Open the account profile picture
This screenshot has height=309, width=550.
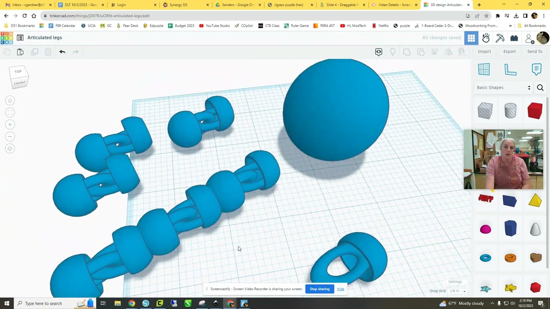(x=543, y=38)
